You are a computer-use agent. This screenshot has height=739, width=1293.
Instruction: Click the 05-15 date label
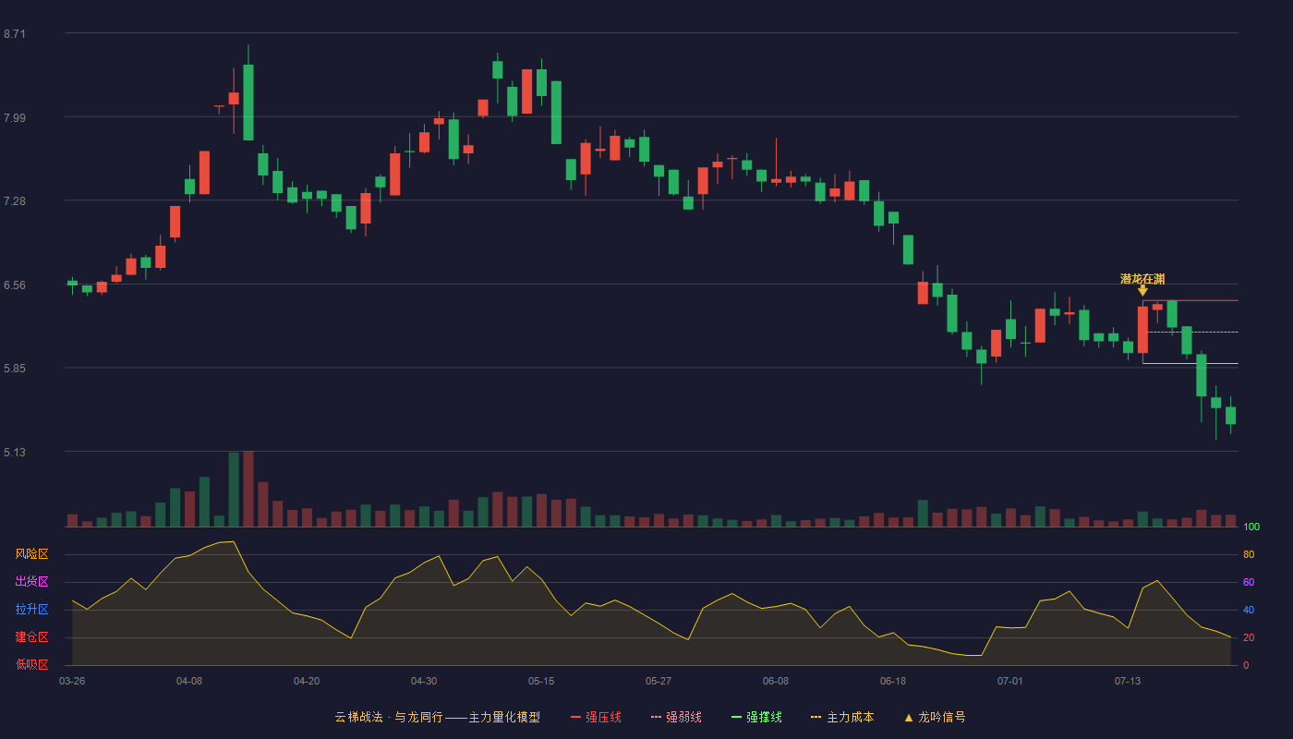click(541, 681)
